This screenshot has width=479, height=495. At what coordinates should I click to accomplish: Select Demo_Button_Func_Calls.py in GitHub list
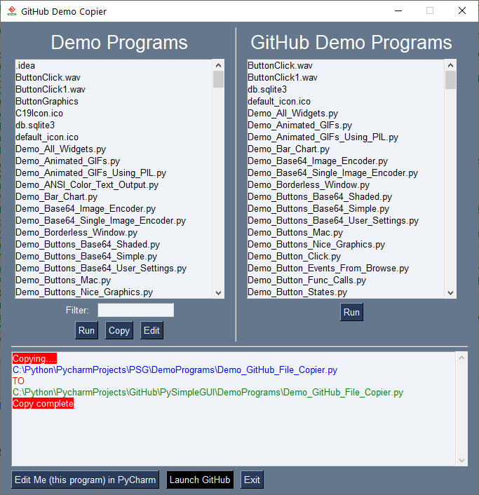(346, 280)
